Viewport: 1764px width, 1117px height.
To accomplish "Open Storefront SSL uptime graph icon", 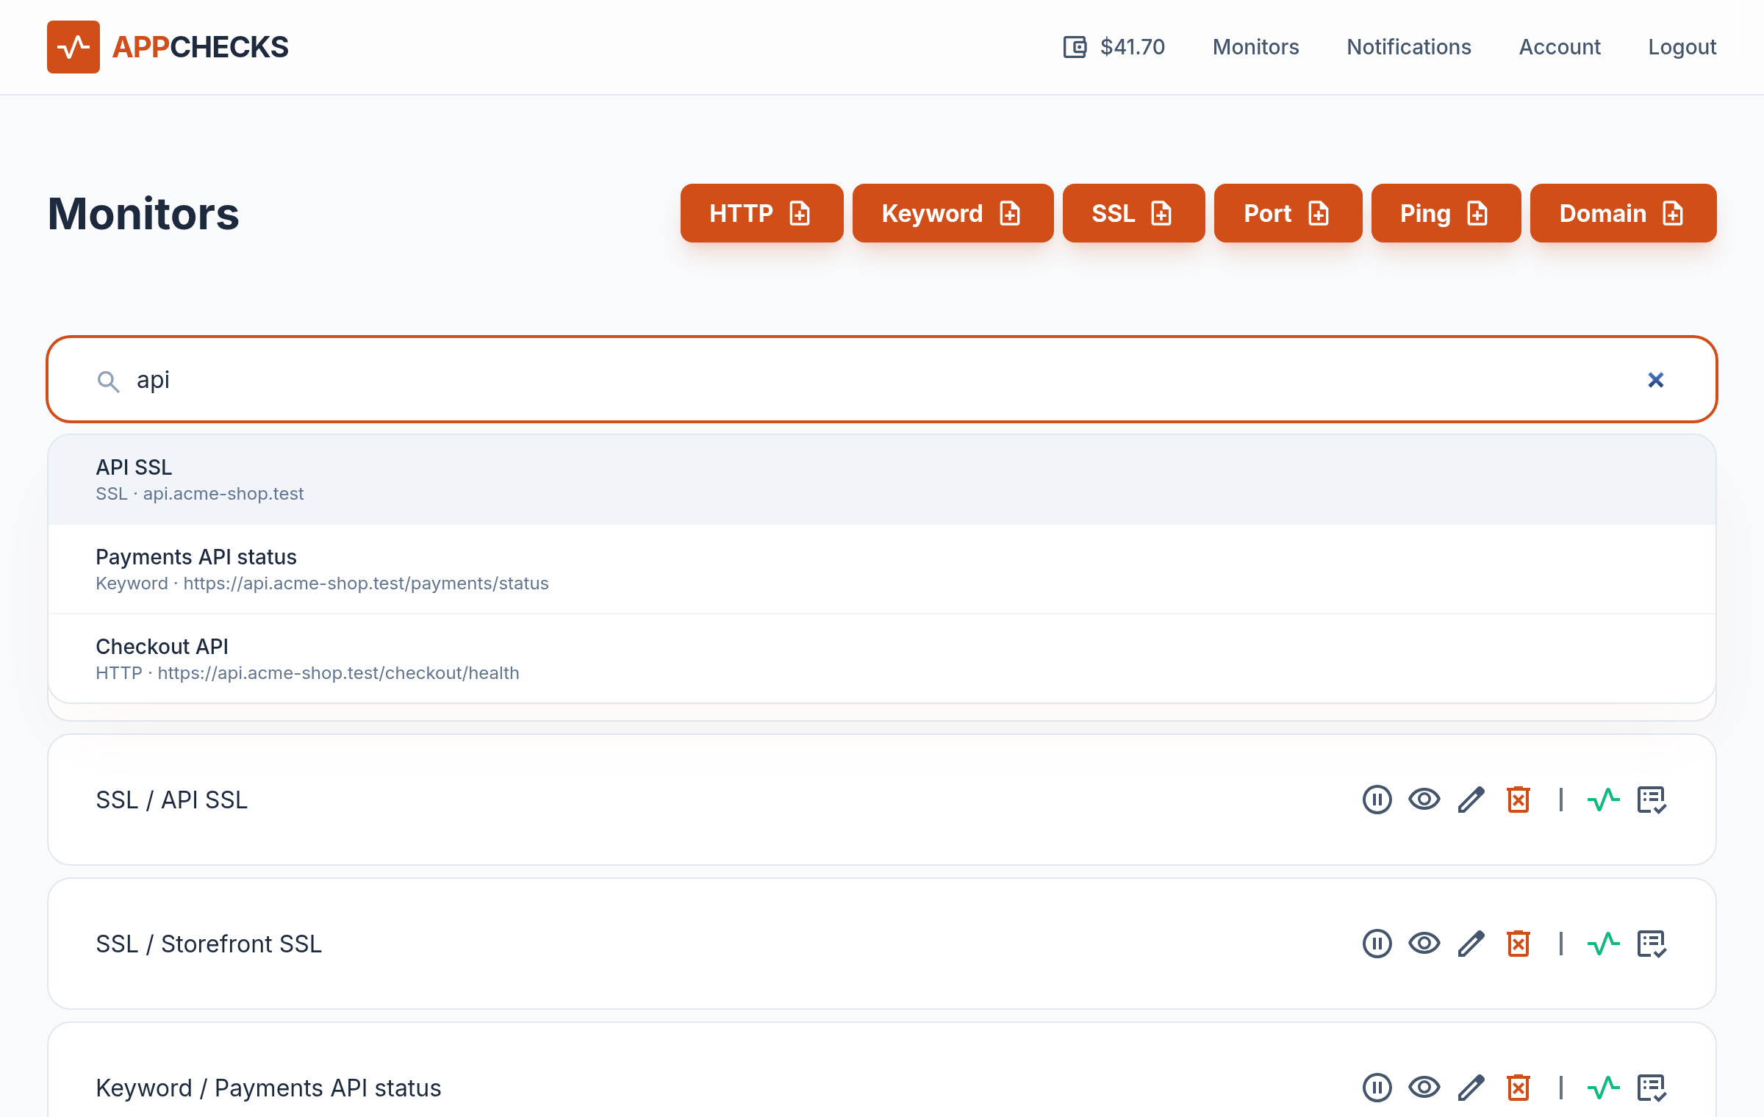I will [1604, 944].
